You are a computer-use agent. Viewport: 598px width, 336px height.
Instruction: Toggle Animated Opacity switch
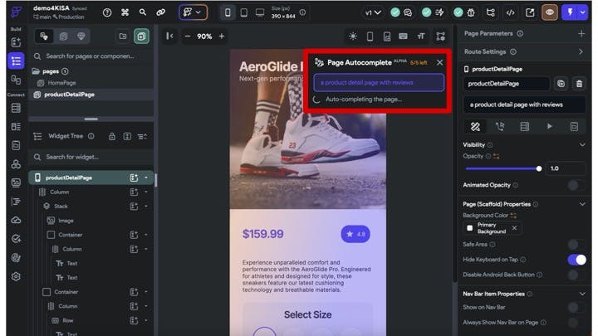coord(576,185)
